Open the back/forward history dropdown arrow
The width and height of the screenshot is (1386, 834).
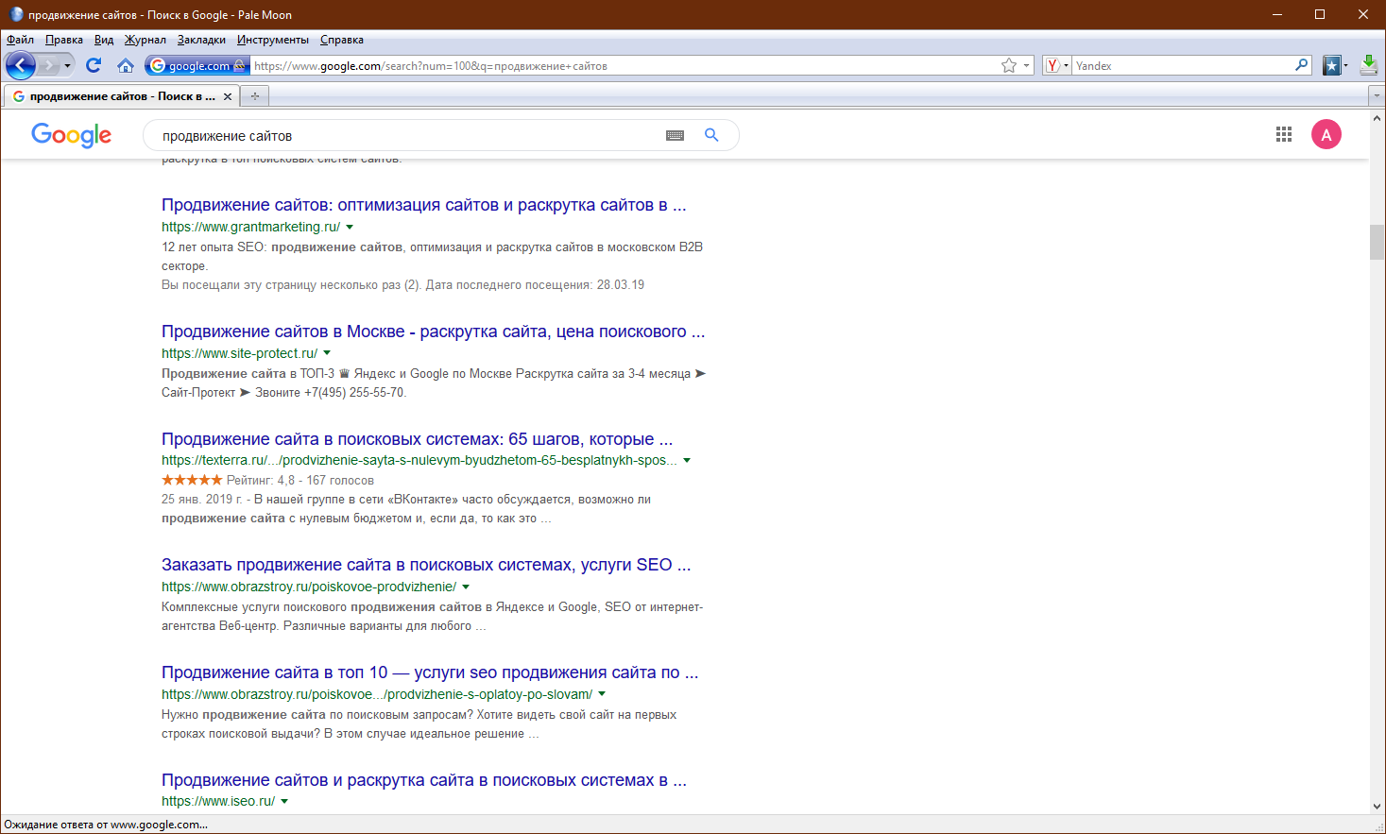67,66
